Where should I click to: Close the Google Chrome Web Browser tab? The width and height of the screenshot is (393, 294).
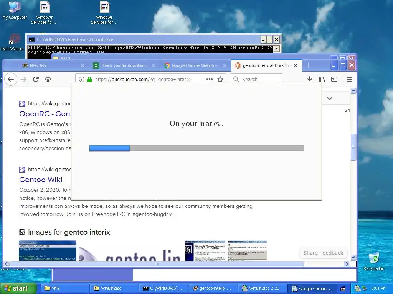[224, 65]
